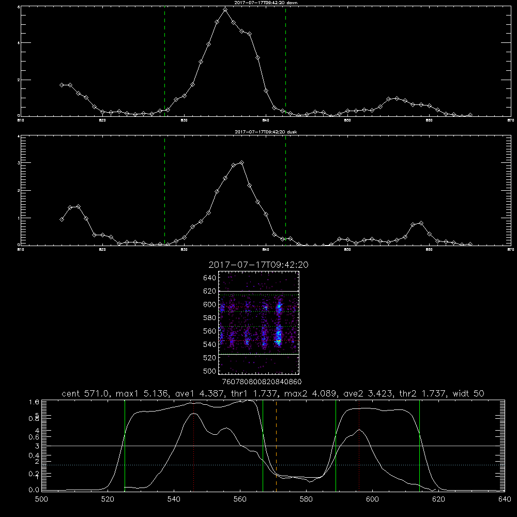Click bottom axis label '540'
The height and width of the screenshot is (517, 517).
coord(174,499)
